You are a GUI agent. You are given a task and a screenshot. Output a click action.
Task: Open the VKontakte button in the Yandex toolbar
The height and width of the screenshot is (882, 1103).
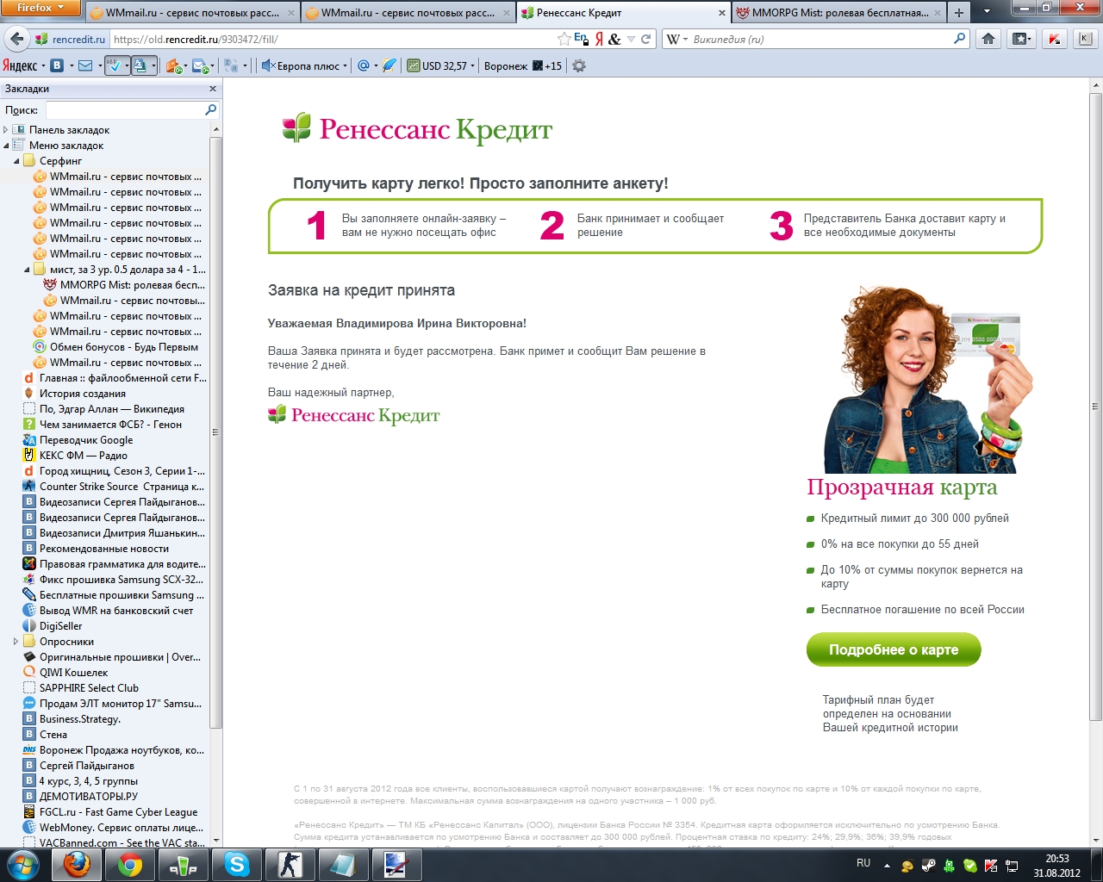[x=57, y=65]
